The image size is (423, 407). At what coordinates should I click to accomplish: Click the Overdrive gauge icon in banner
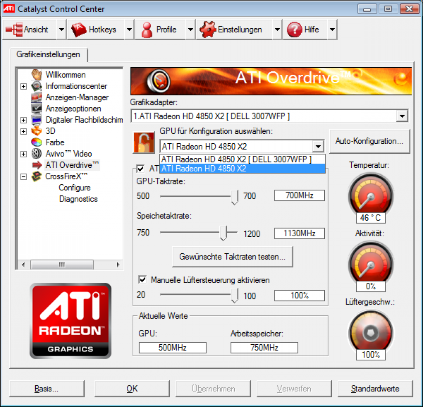(x=158, y=81)
